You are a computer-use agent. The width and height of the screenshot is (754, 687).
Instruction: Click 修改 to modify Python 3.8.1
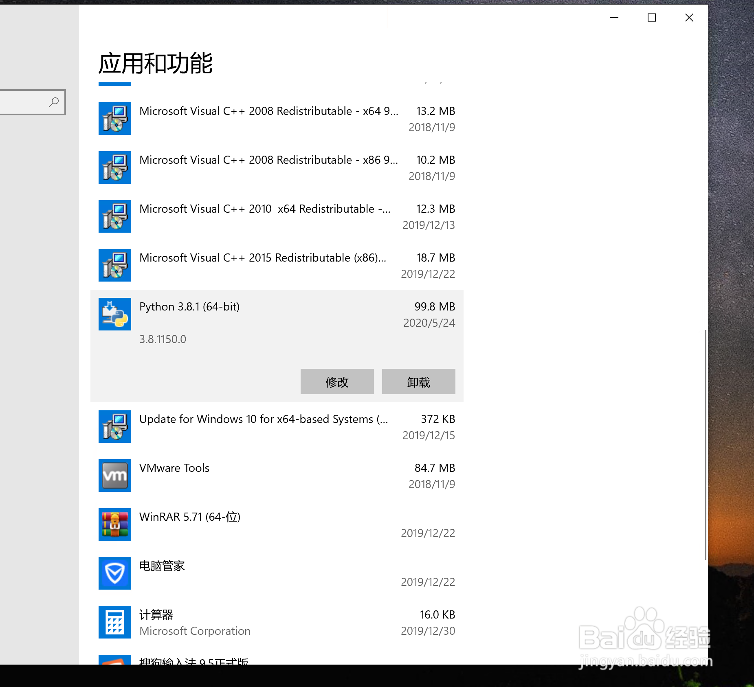[337, 381]
